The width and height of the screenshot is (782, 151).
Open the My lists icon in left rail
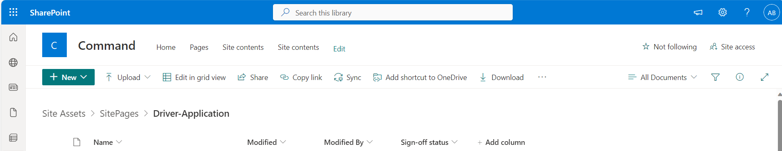point(13,138)
